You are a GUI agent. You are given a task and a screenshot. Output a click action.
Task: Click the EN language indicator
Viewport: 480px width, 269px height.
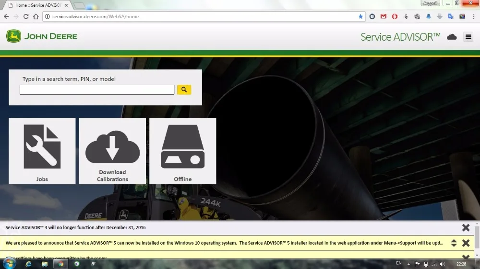(398, 263)
